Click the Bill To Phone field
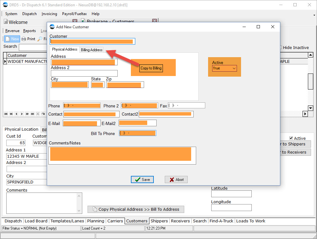This screenshot has height=239, width=317. pyautogui.click(x=137, y=133)
